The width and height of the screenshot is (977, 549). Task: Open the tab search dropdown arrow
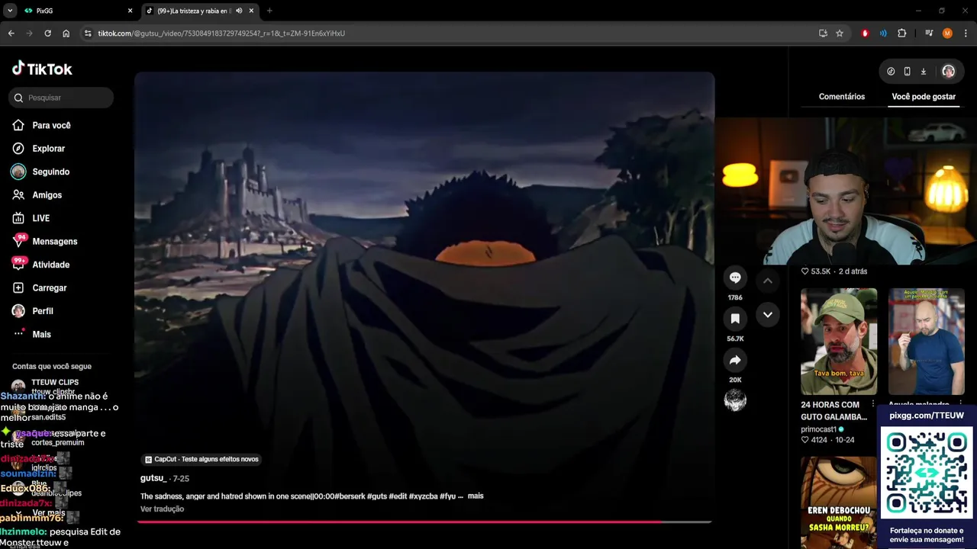[10, 11]
